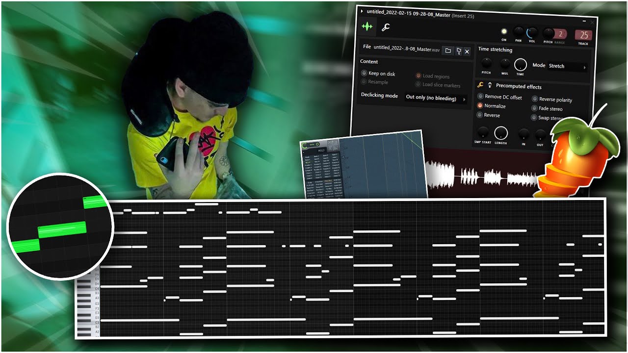Click the sample history file icon
Viewport: 628px width, 353px height.
tap(459, 51)
